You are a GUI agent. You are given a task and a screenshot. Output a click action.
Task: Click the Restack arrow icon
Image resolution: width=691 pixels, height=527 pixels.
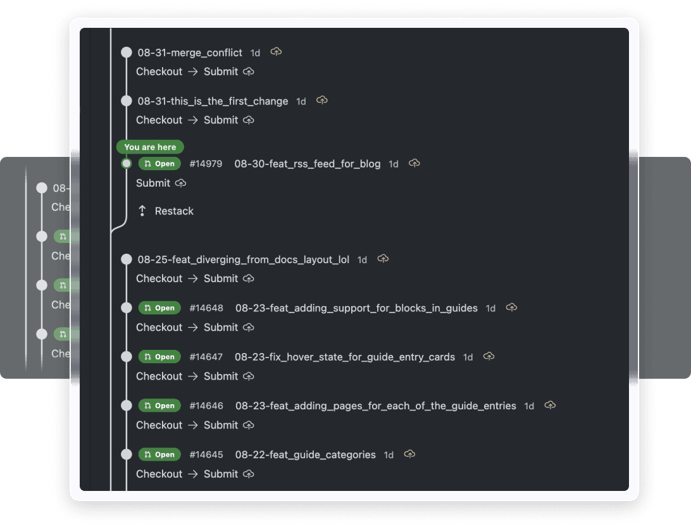tap(142, 211)
